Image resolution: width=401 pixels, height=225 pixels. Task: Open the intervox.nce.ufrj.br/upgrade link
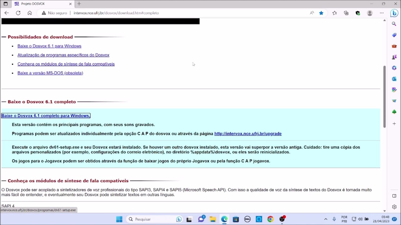coord(248,134)
